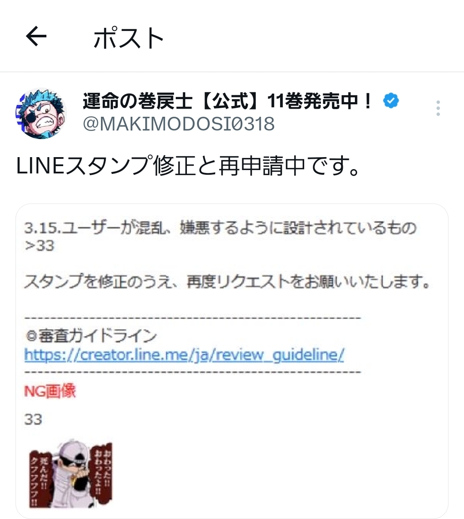Go back using the left arrow icon
The height and width of the screenshot is (519, 464).
(x=36, y=36)
